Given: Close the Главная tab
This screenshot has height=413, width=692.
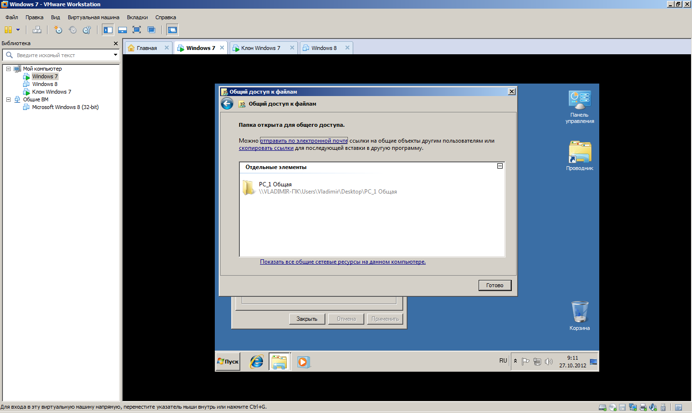Looking at the screenshot, I should 167,48.
